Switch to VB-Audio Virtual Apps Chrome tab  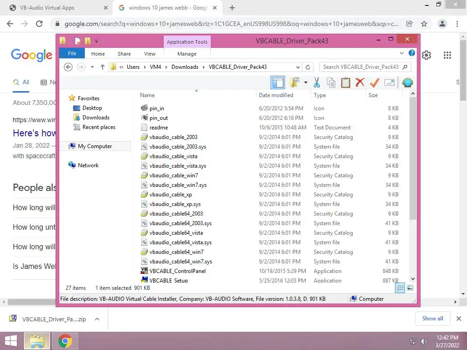pyautogui.click(x=58, y=8)
